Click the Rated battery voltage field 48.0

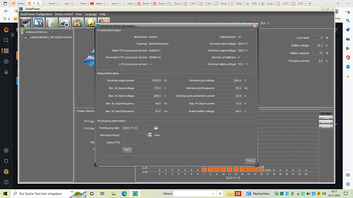[230, 111]
